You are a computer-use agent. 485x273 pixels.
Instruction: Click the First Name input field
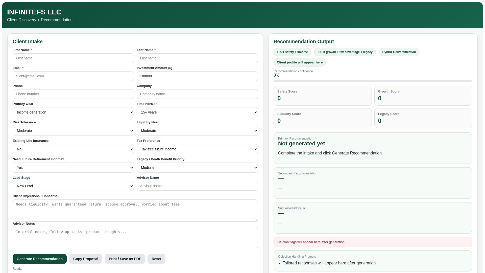(73, 58)
